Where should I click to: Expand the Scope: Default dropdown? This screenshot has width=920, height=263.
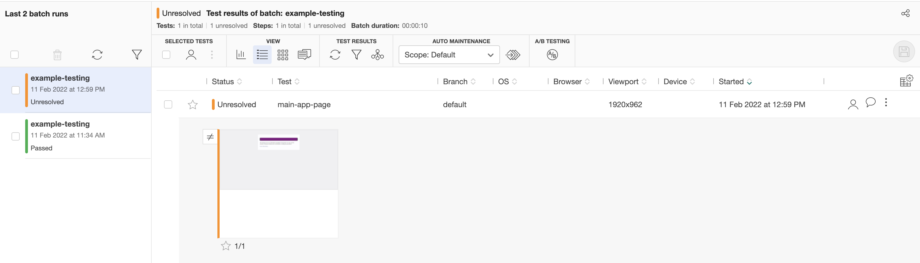[449, 55]
